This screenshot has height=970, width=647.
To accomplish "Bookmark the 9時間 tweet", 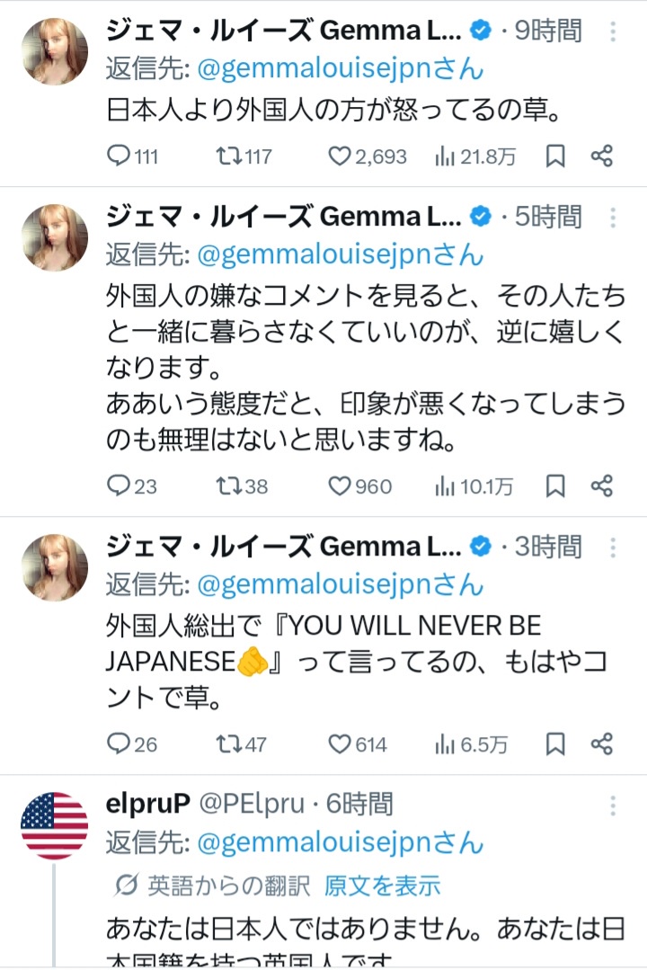I will [x=556, y=156].
